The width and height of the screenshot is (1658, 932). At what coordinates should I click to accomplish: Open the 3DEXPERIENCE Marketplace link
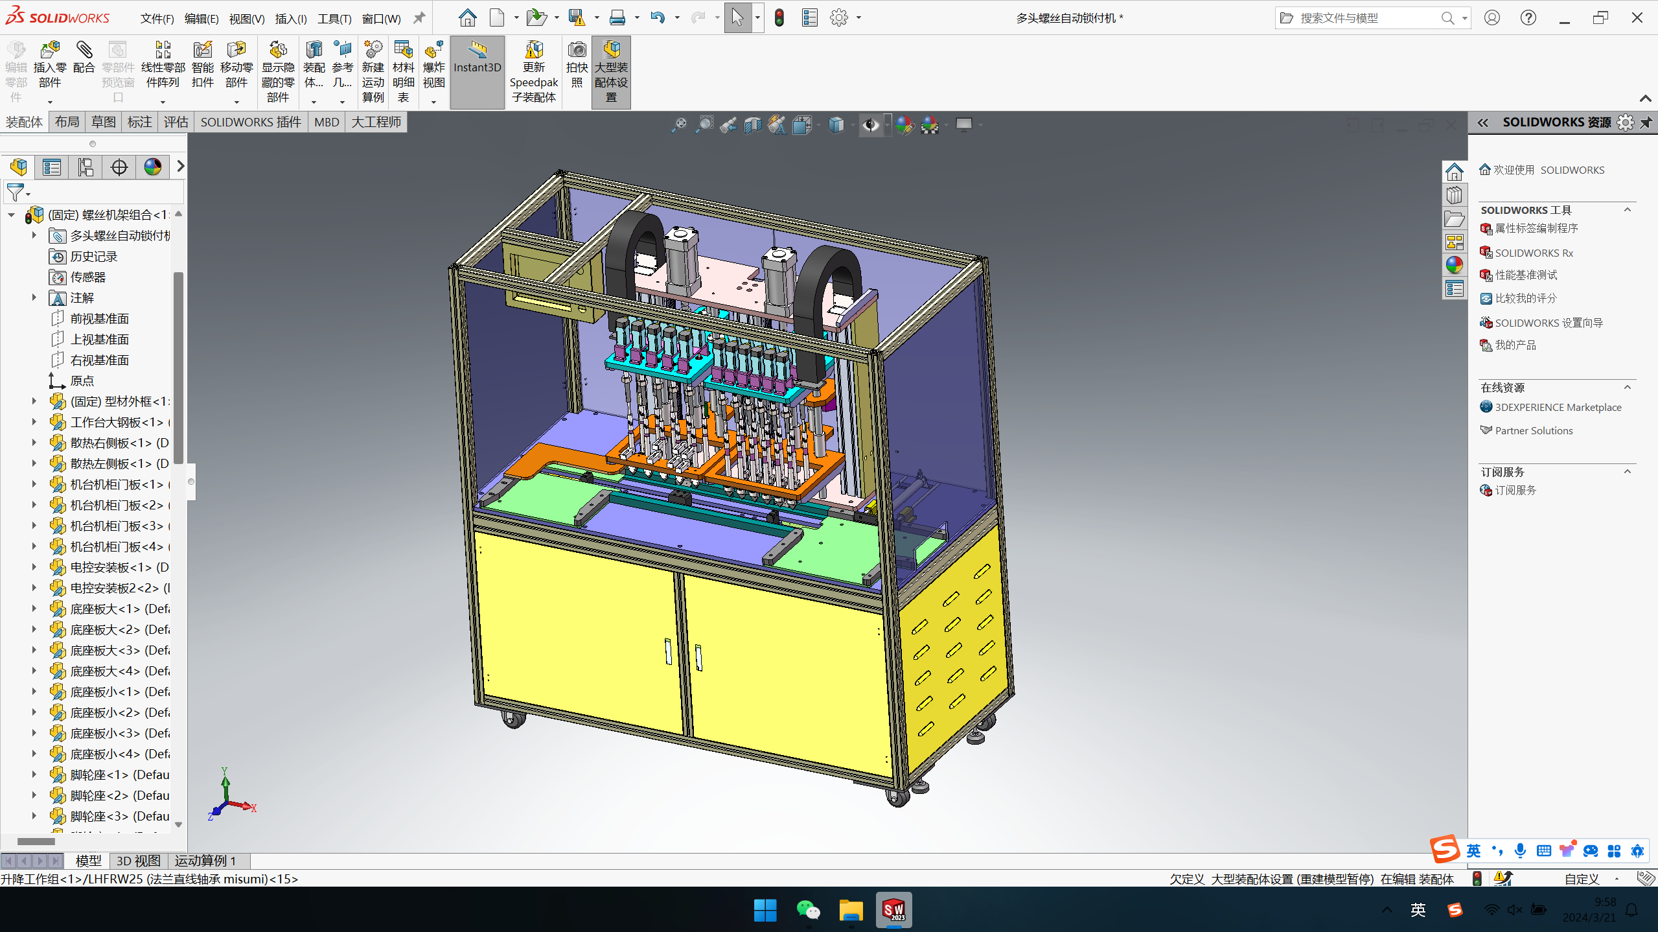(x=1558, y=407)
